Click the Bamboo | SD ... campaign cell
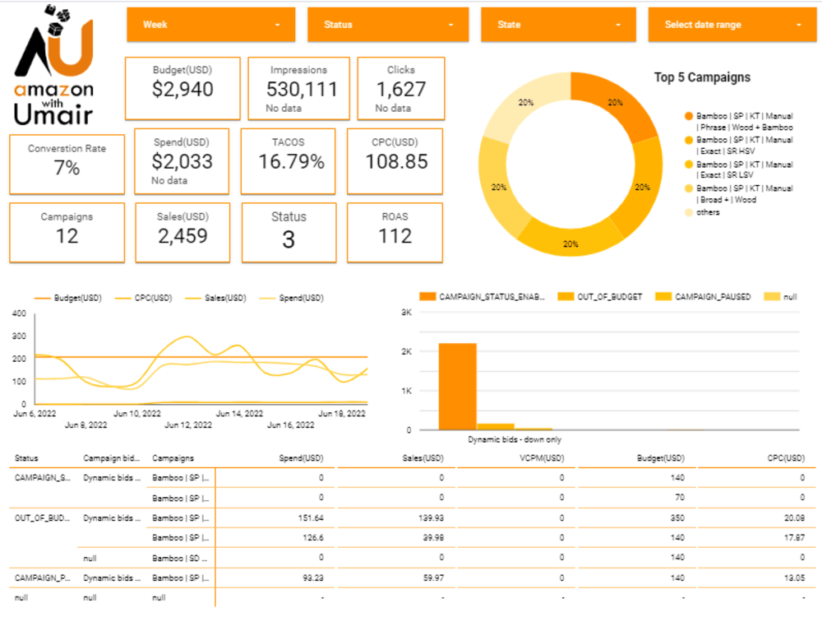 tap(179, 559)
